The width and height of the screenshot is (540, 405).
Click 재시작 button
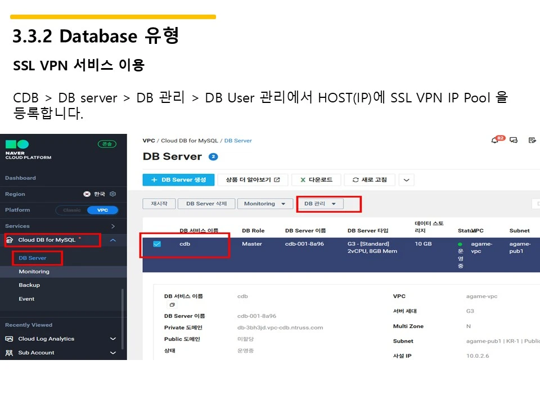159,204
